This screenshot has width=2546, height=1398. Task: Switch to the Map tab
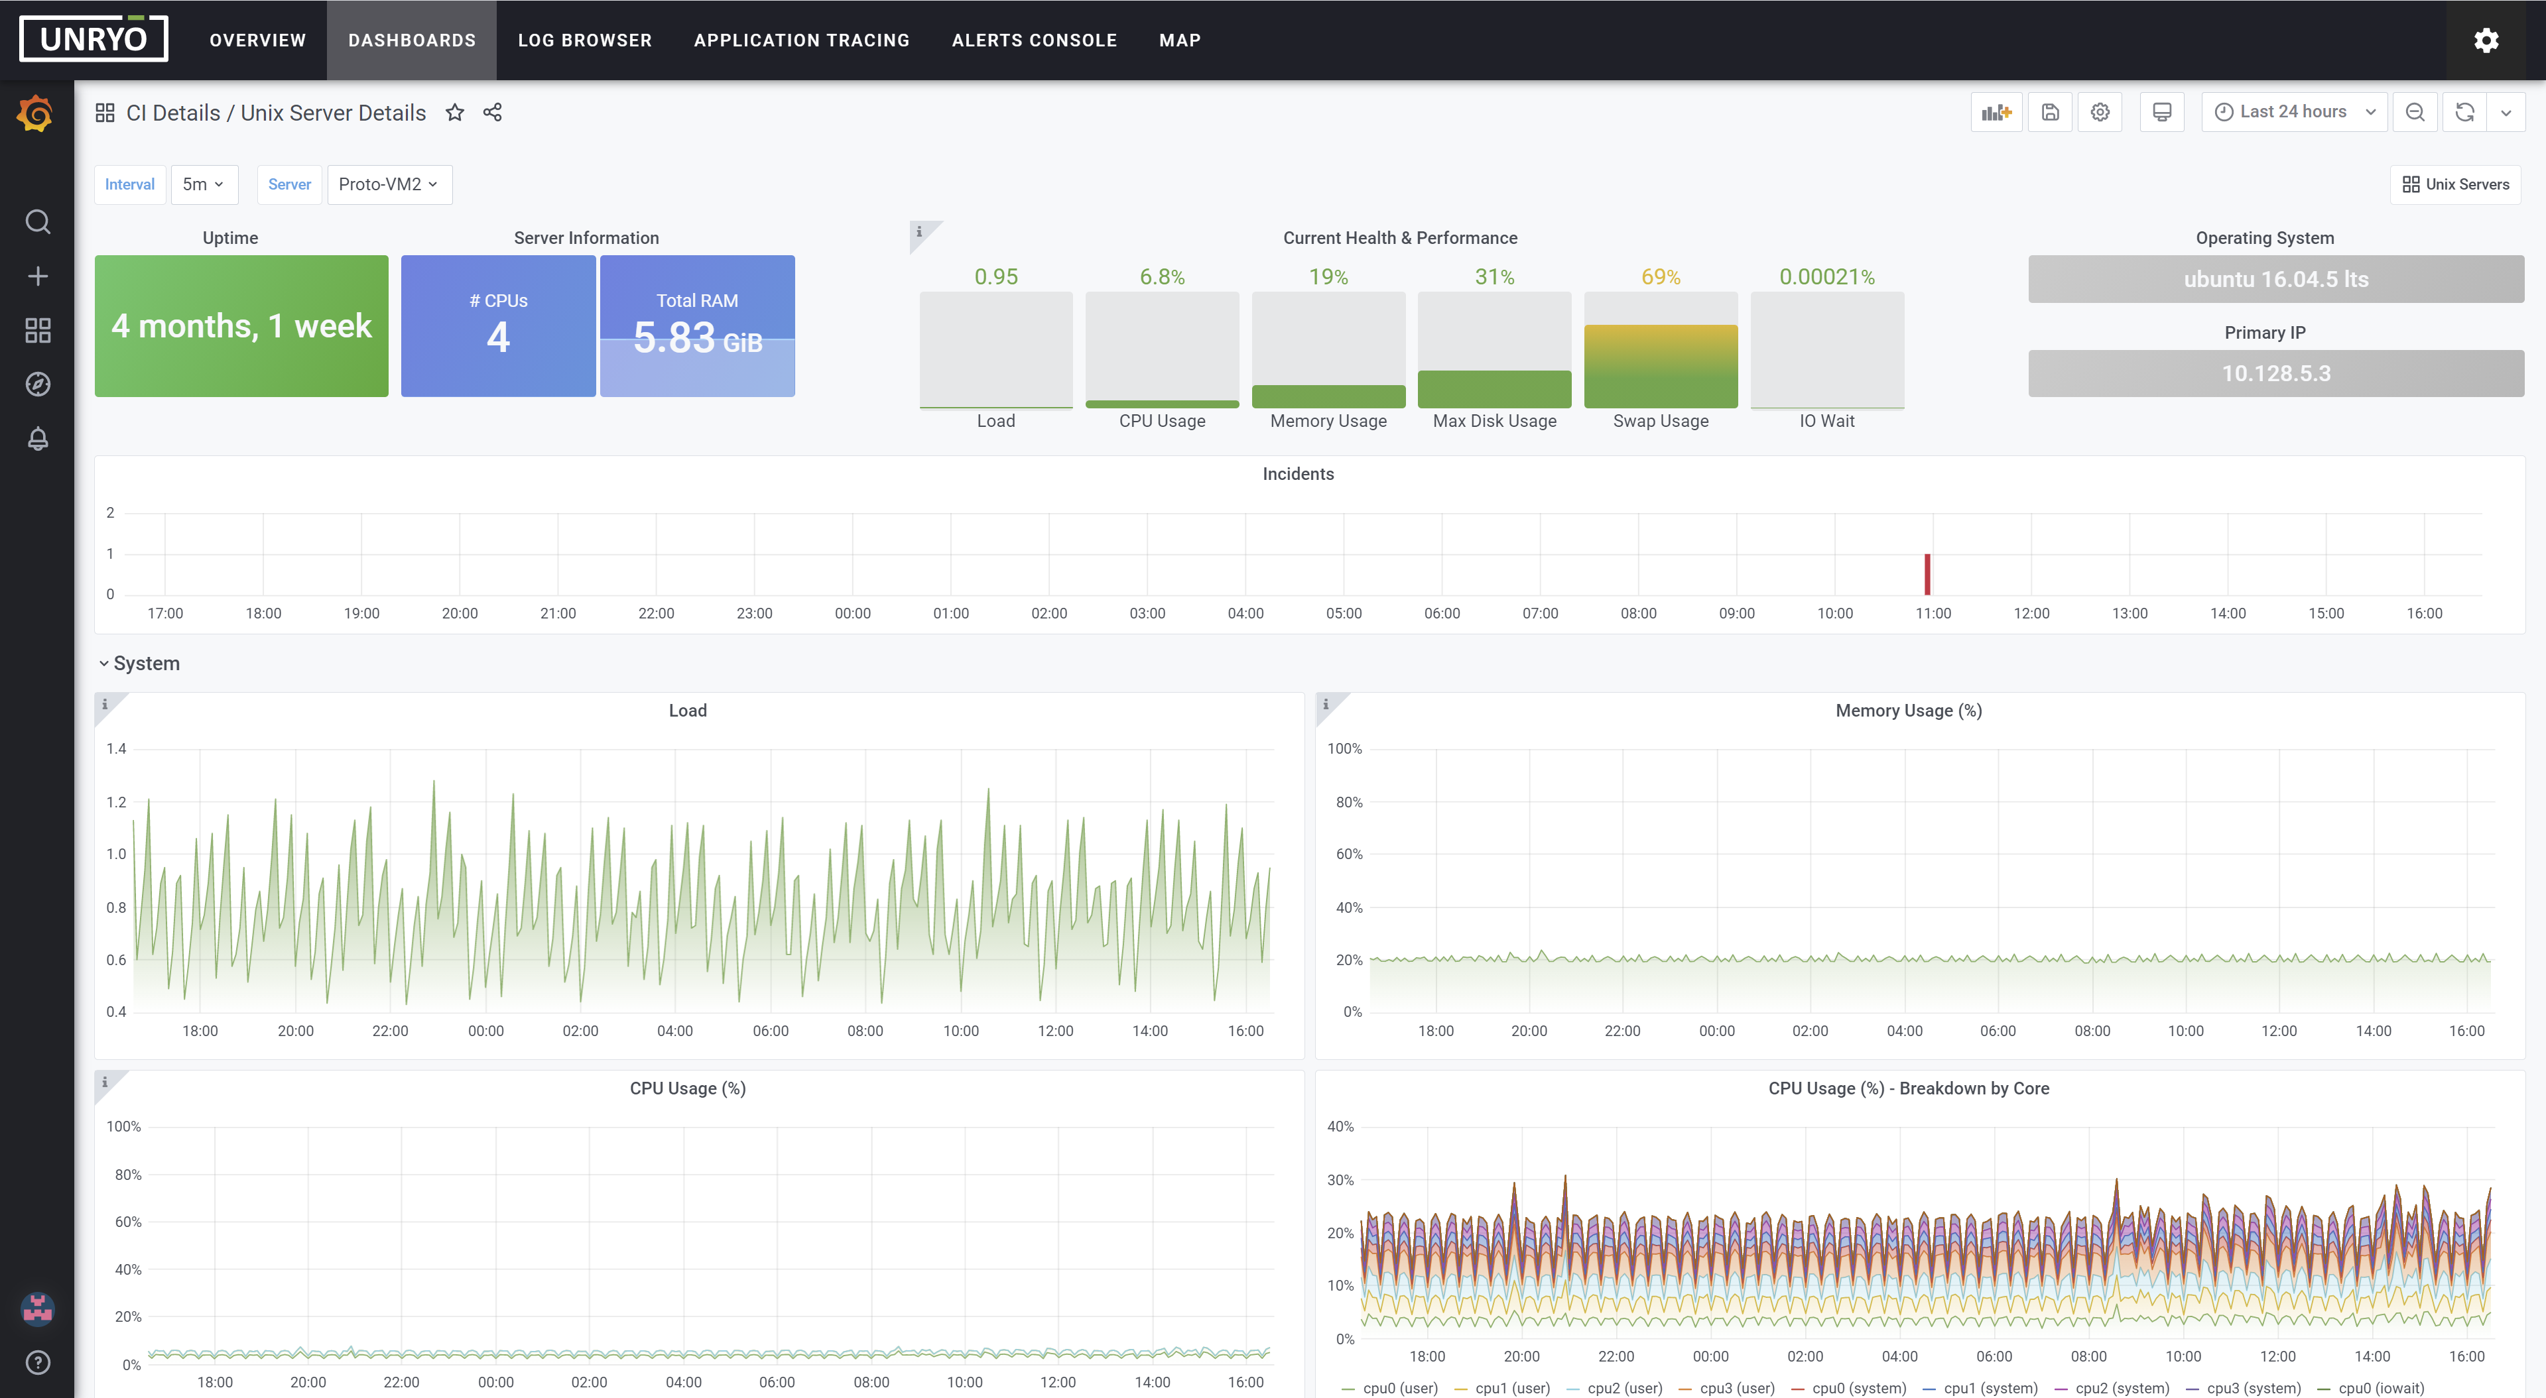(1180, 40)
